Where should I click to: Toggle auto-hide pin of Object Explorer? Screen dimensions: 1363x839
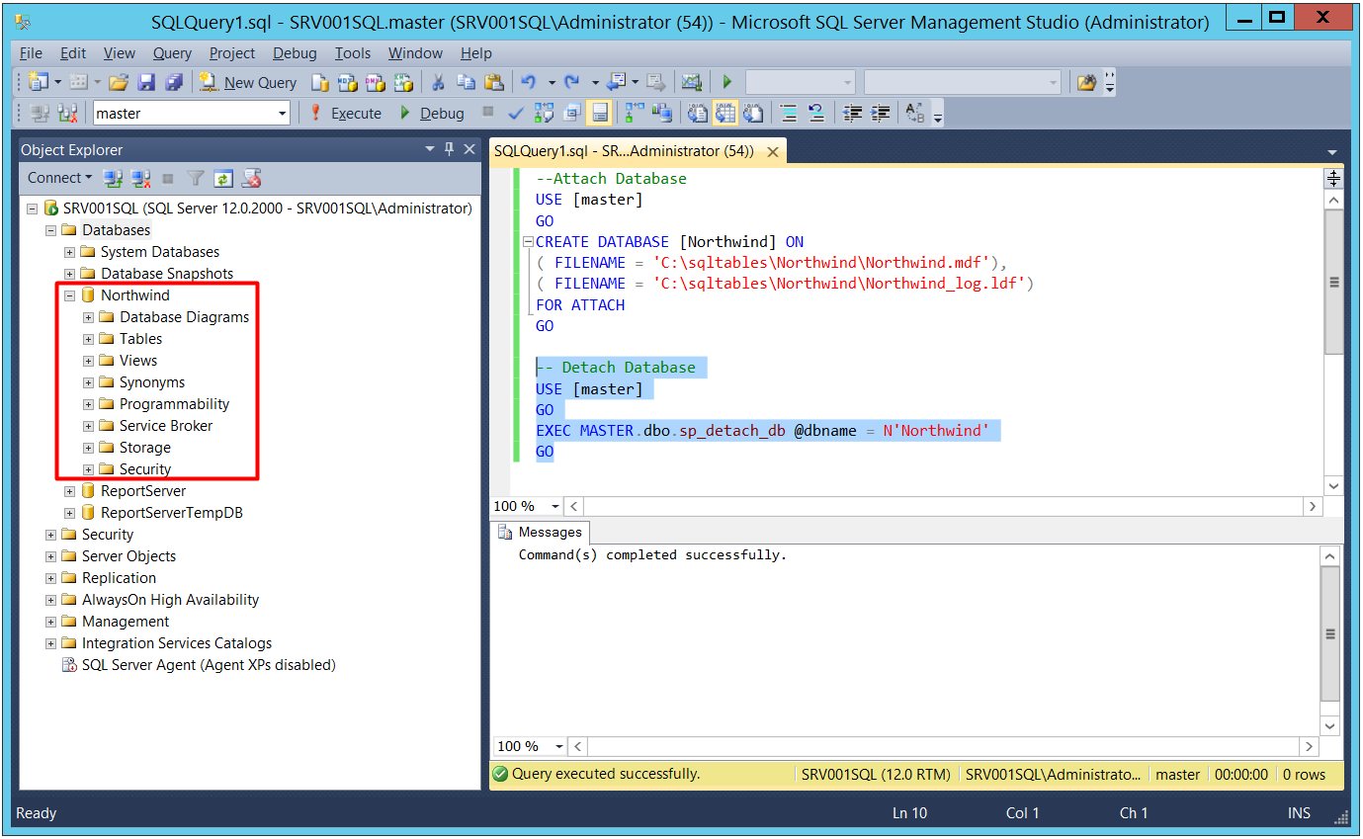pos(449,149)
